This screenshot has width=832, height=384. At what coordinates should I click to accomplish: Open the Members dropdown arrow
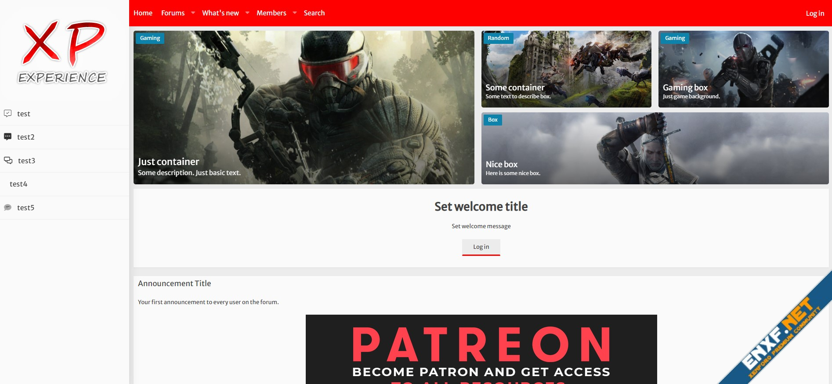tap(295, 13)
